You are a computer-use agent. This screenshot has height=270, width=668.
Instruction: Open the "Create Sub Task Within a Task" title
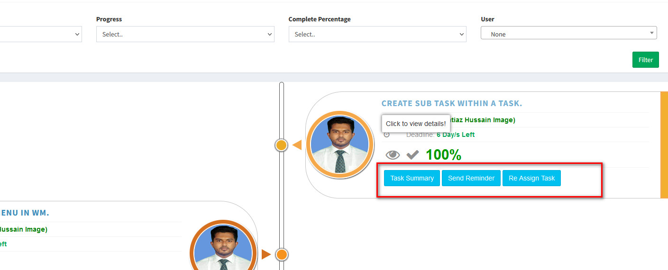(x=451, y=103)
